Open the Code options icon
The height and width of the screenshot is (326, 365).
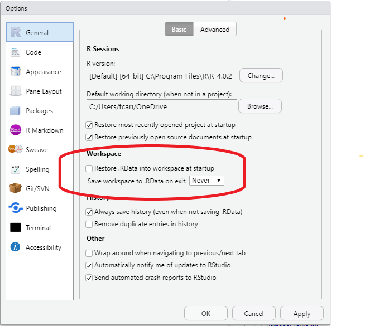click(x=16, y=52)
